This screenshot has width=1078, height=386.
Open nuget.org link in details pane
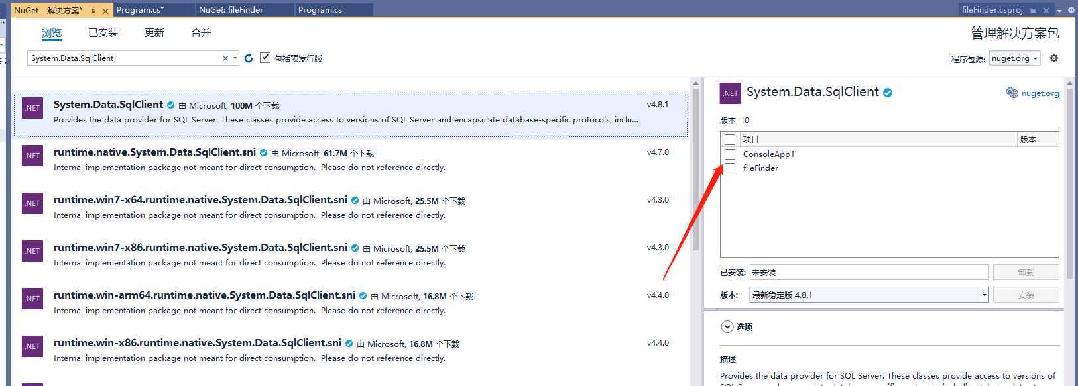tap(1040, 93)
